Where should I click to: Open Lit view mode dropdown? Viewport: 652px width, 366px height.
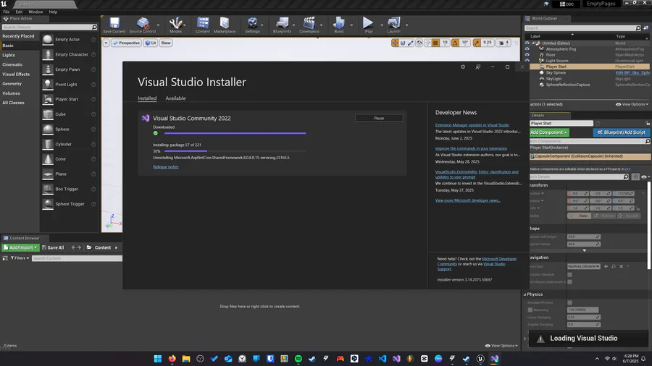click(151, 43)
